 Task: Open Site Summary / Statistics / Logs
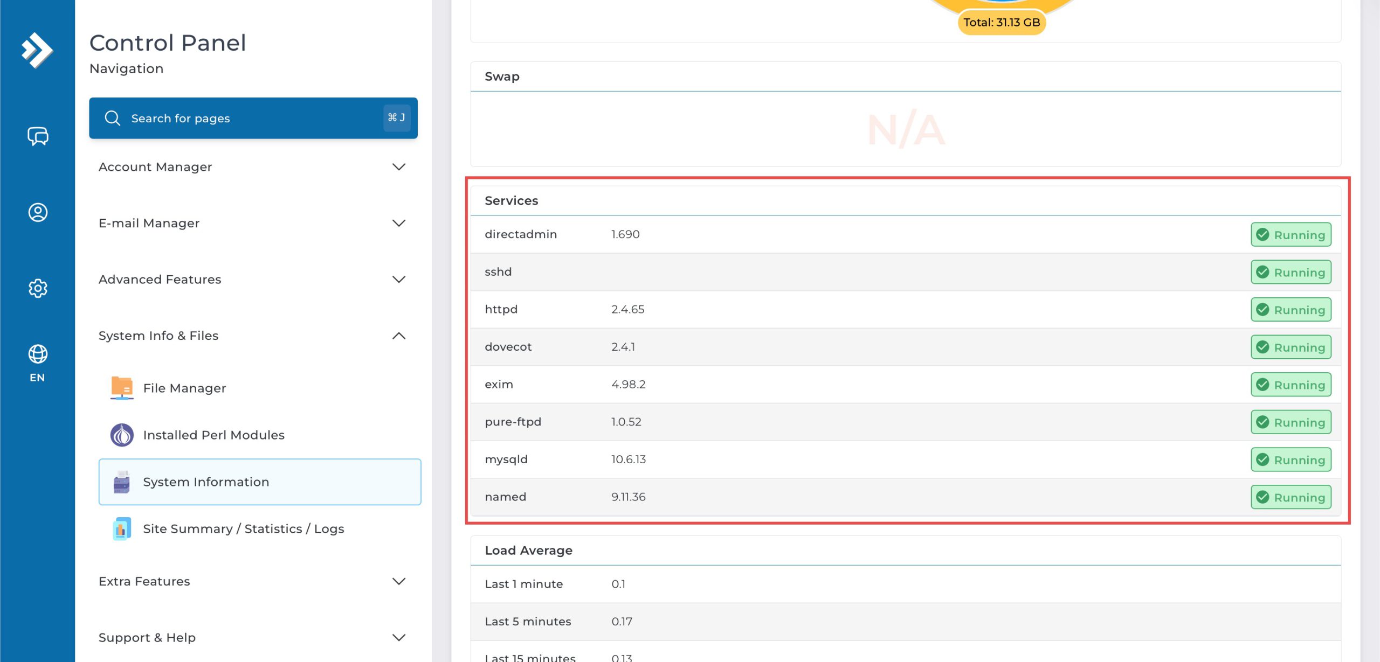pyautogui.click(x=243, y=528)
